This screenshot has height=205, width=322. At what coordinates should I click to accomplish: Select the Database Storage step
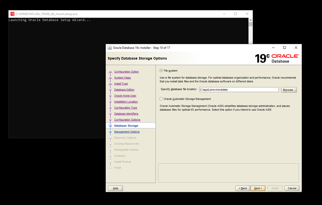(126, 125)
